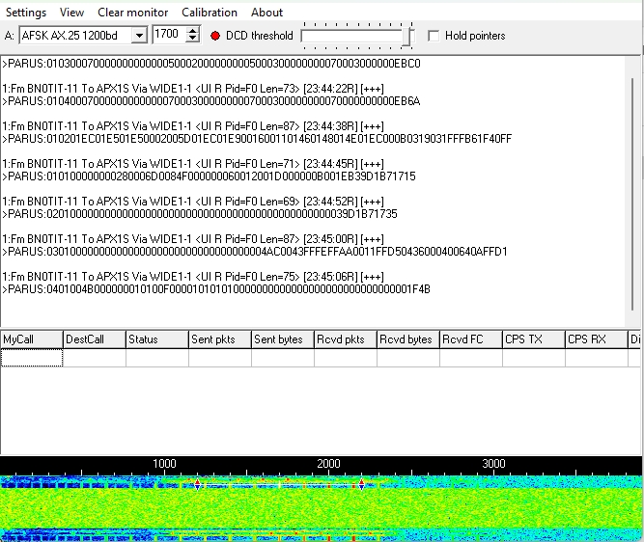Click the Rcvd bytes column header
Viewport: 644px width, 542px height.
[408, 339]
